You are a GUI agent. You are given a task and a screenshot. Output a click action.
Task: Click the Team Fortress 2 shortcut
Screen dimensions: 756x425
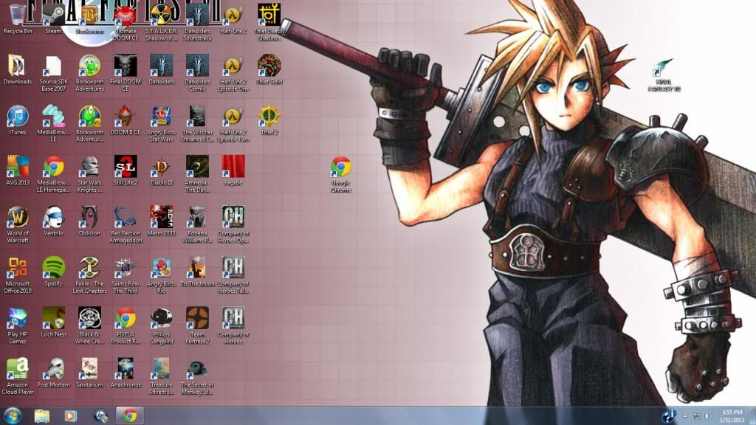(x=197, y=318)
